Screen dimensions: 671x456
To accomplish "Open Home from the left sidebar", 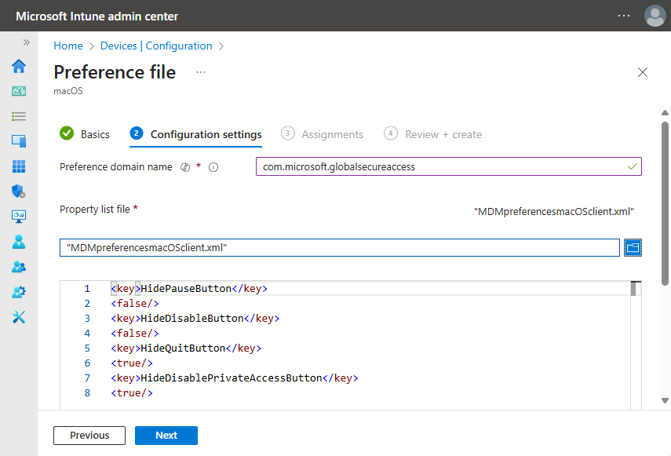I will click(x=18, y=67).
